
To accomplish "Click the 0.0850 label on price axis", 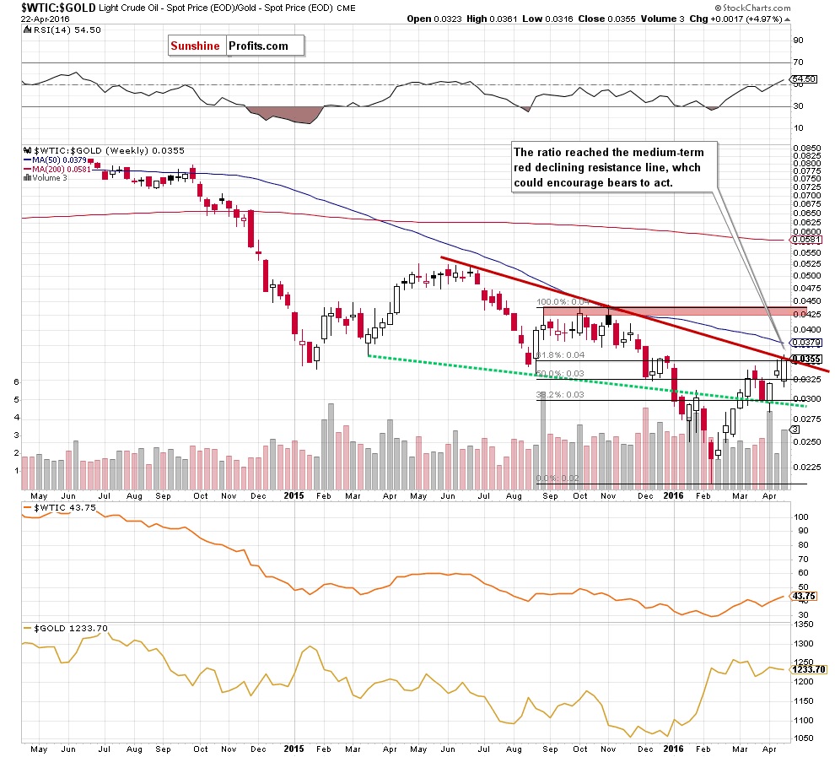I will [806, 148].
